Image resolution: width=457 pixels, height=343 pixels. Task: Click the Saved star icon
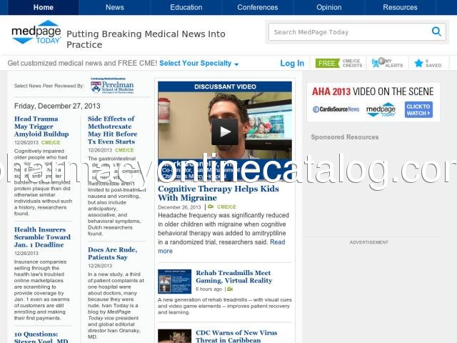pyautogui.click(x=418, y=63)
